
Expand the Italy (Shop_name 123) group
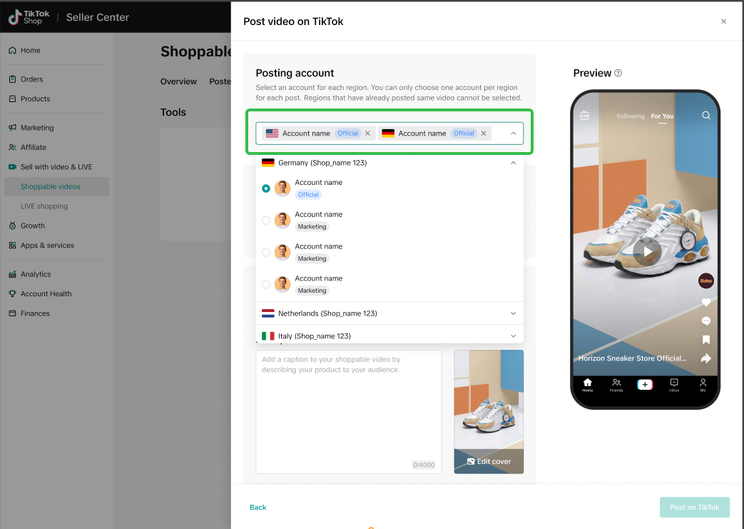point(513,336)
